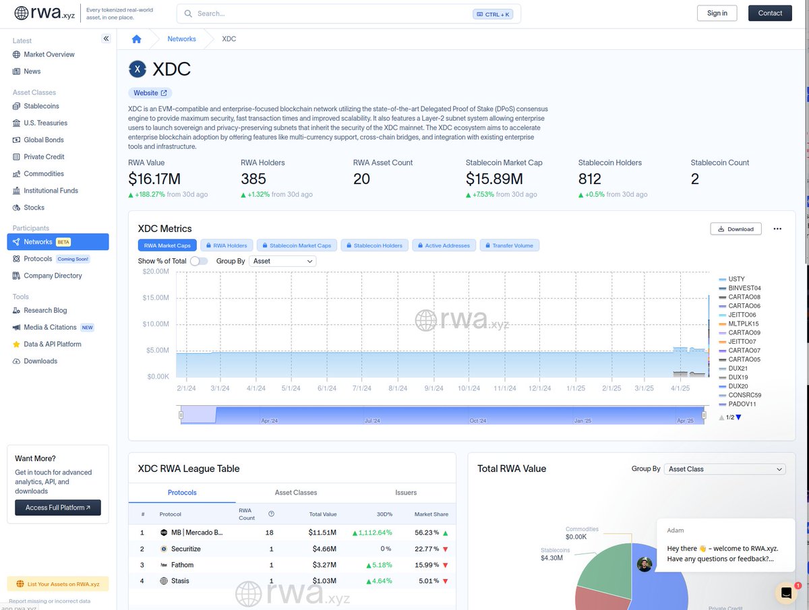
Task: Select the Stablecoin Holders tab
Action: [x=375, y=245]
